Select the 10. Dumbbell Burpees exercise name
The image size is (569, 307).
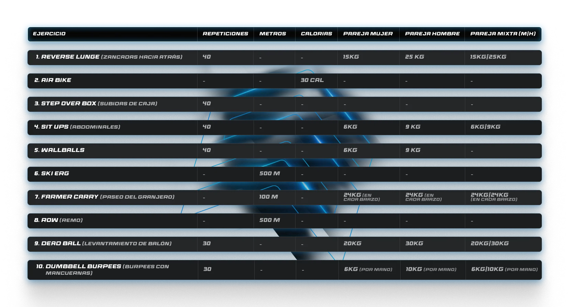102,270
